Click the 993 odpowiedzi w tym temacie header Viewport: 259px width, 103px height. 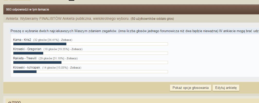[x=27, y=10]
